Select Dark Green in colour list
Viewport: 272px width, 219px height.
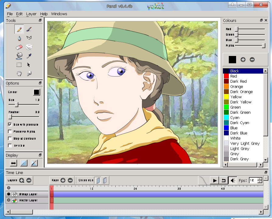[243, 112]
